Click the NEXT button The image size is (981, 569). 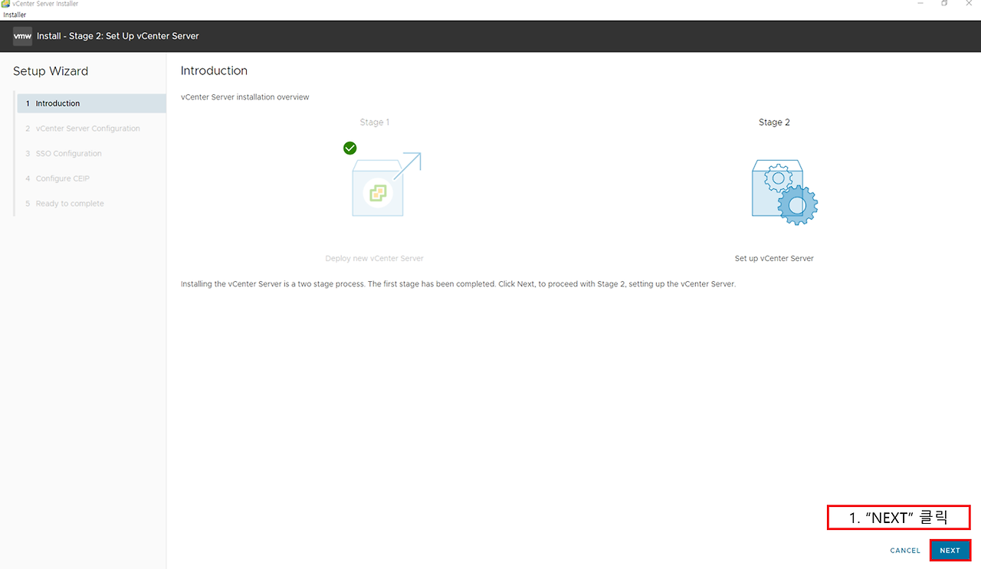(950, 551)
